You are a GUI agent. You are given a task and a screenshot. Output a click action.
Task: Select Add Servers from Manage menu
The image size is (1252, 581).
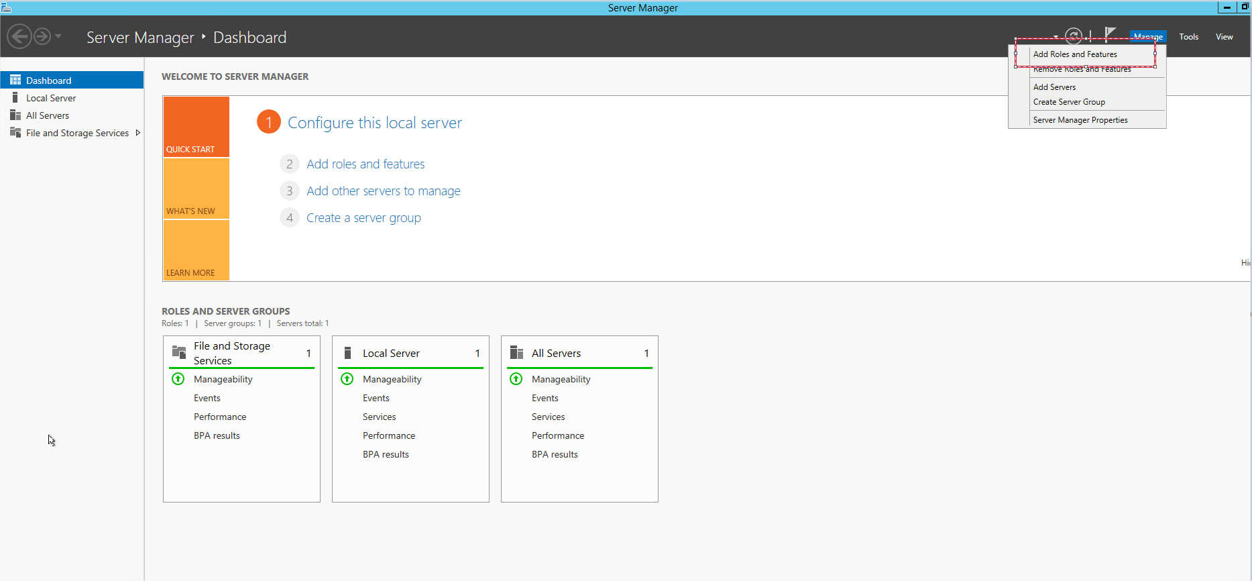pyautogui.click(x=1054, y=87)
